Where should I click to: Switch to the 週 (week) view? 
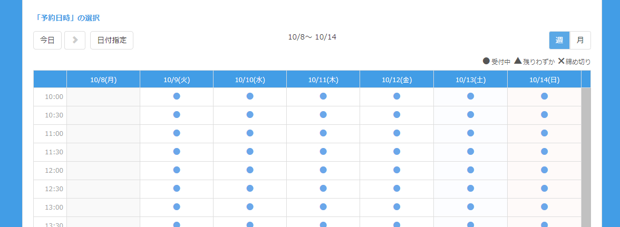559,40
